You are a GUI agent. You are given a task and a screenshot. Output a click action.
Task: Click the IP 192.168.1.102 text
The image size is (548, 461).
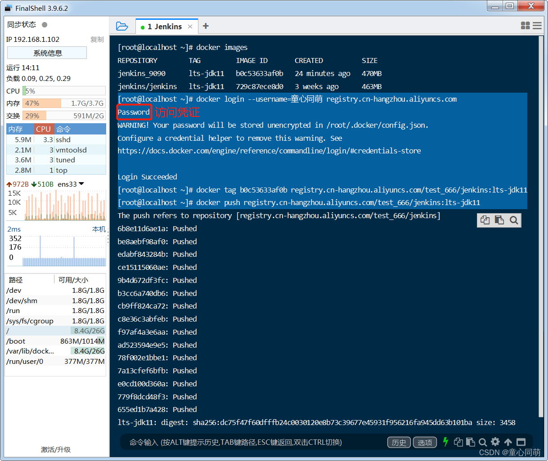coord(33,40)
